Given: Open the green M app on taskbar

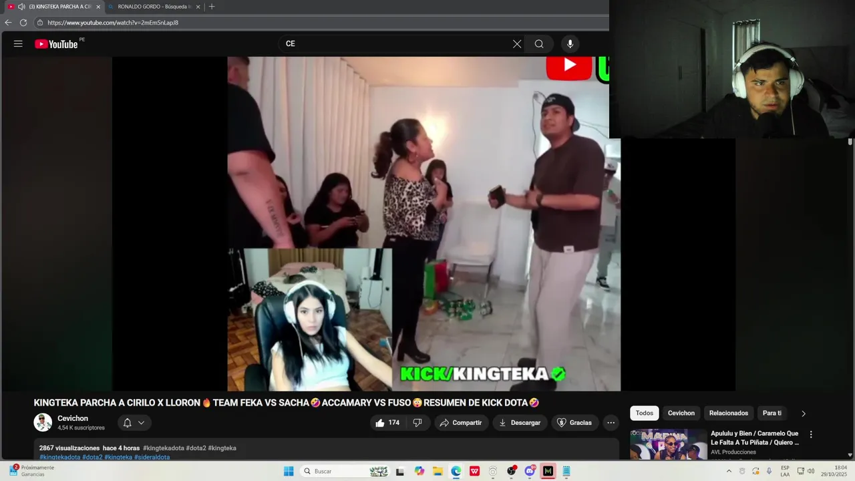Looking at the screenshot, I should tap(548, 471).
